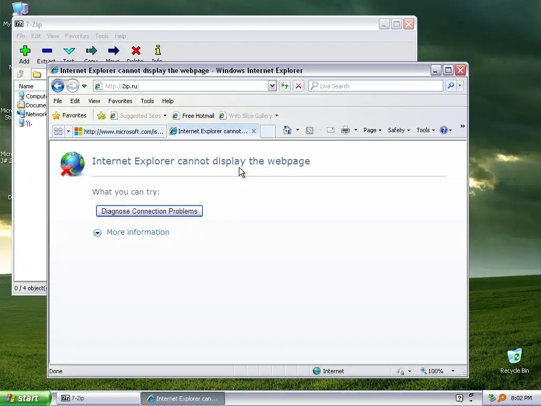Click the protected mode status icon

tap(400, 372)
